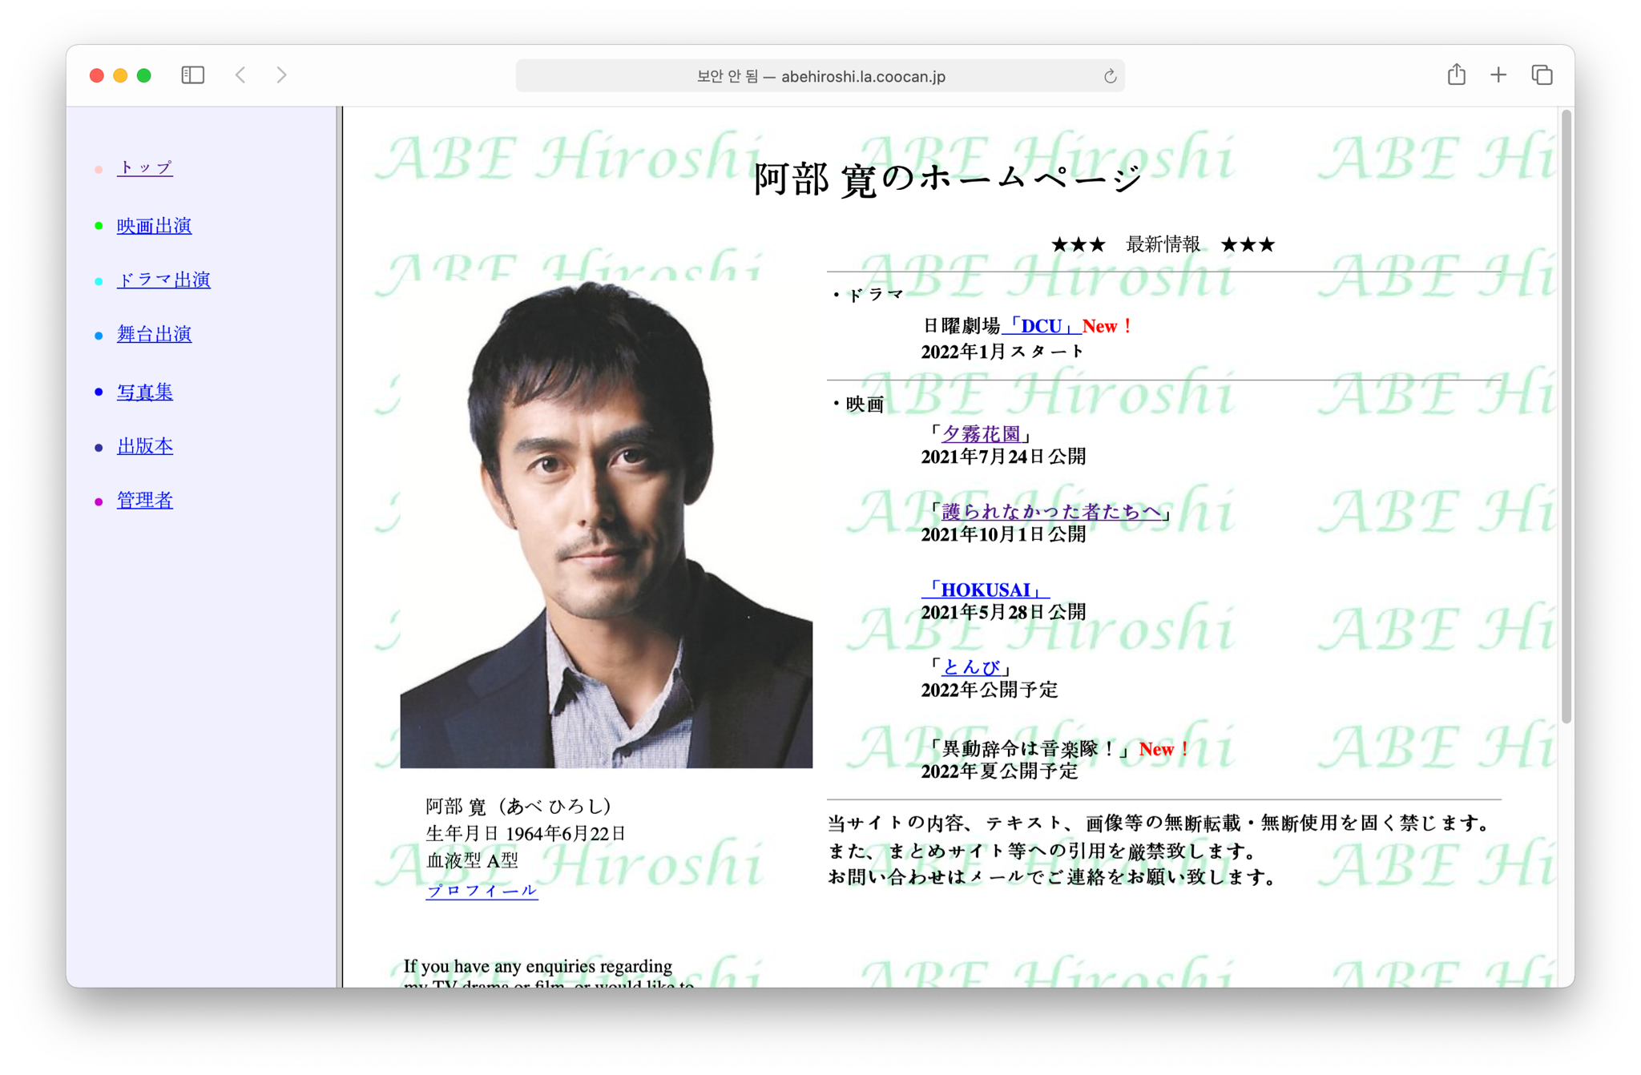The width and height of the screenshot is (1641, 1075).
Task: Click the vertical page scrollbar
Action: (x=1566, y=417)
